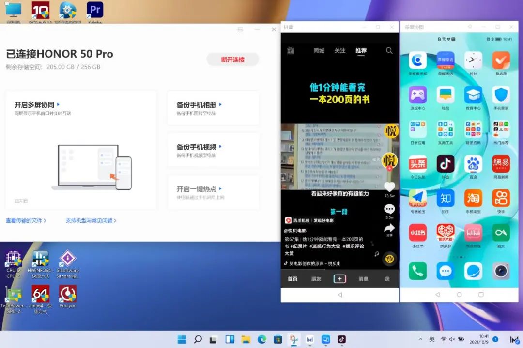Open the 查看传输的文件 link
Image resolution: width=523 pixels, height=348 pixels.
point(26,220)
